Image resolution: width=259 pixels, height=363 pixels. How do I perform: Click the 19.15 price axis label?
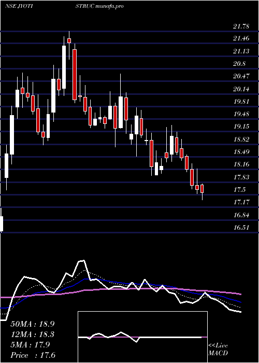pyautogui.click(x=241, y=127)
